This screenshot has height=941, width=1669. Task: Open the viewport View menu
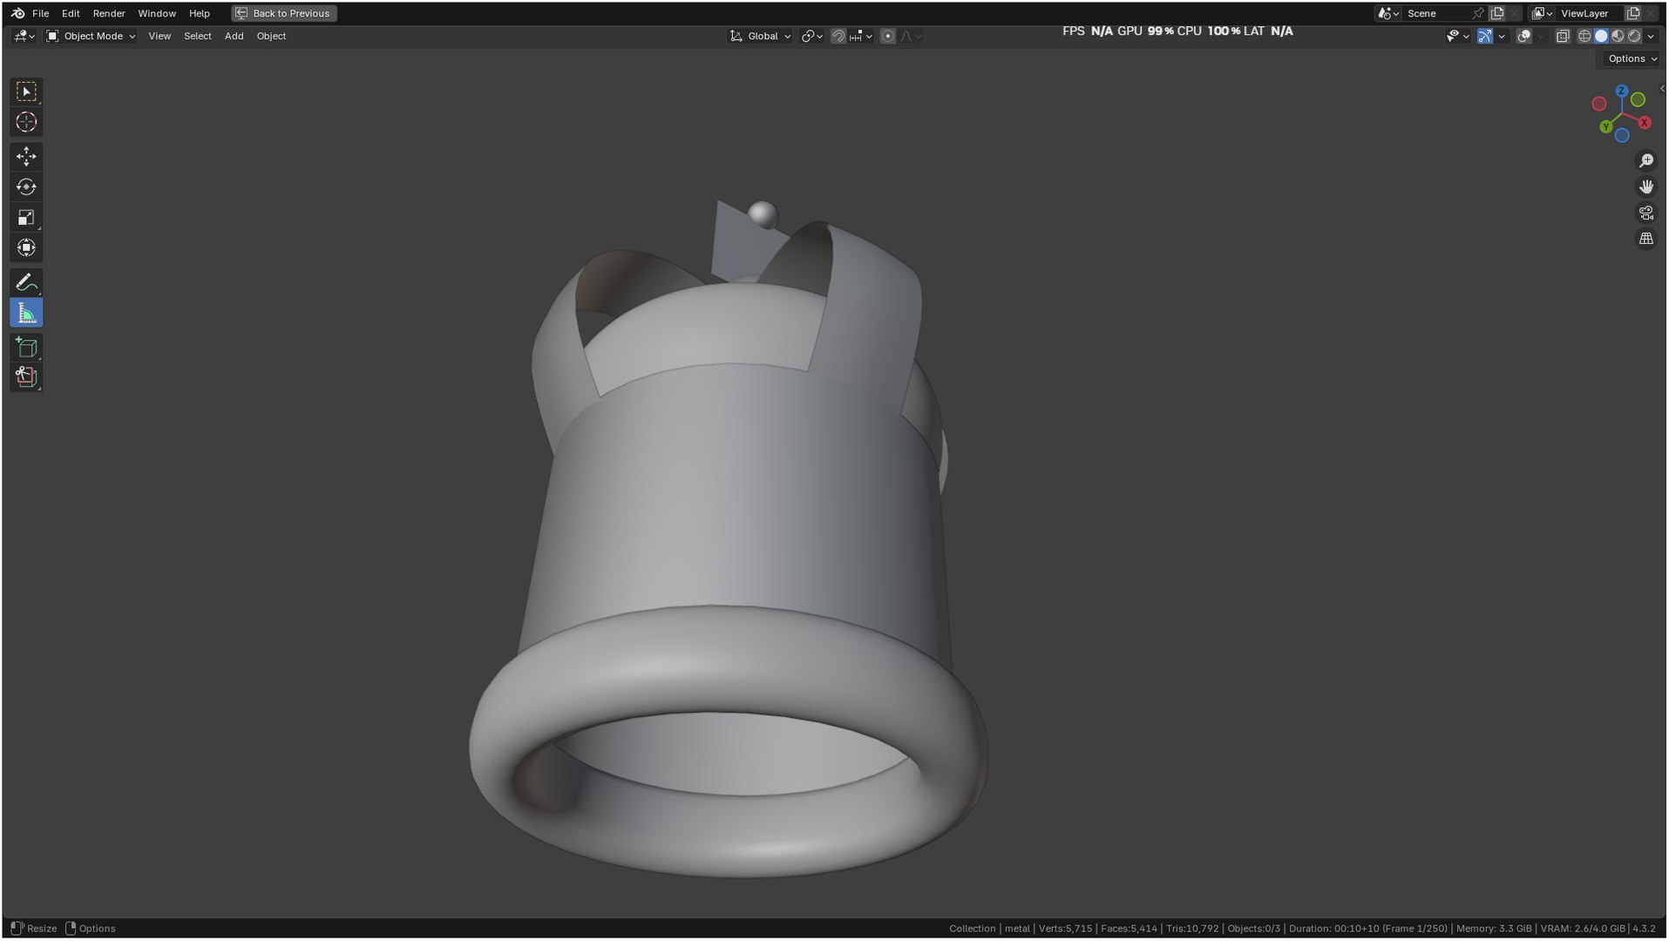pyautogui.click(x=159, y=36)
